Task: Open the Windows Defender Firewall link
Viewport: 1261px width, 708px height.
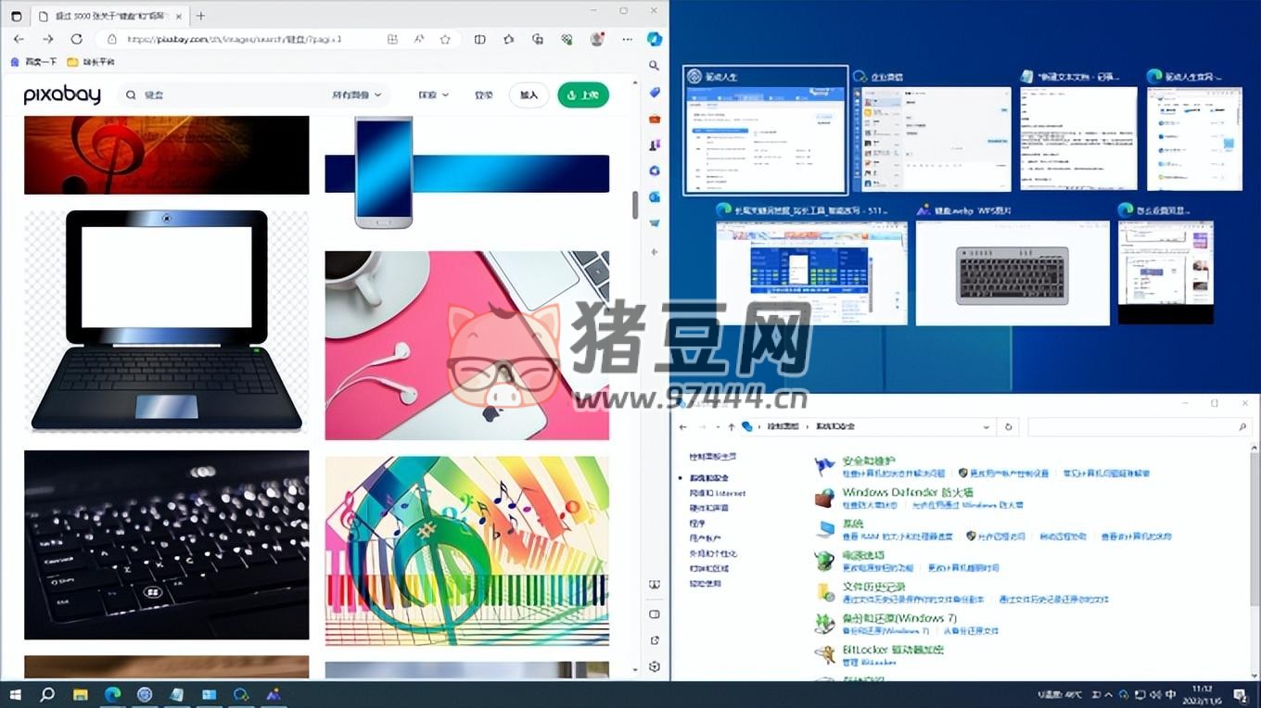Action: 907,492
